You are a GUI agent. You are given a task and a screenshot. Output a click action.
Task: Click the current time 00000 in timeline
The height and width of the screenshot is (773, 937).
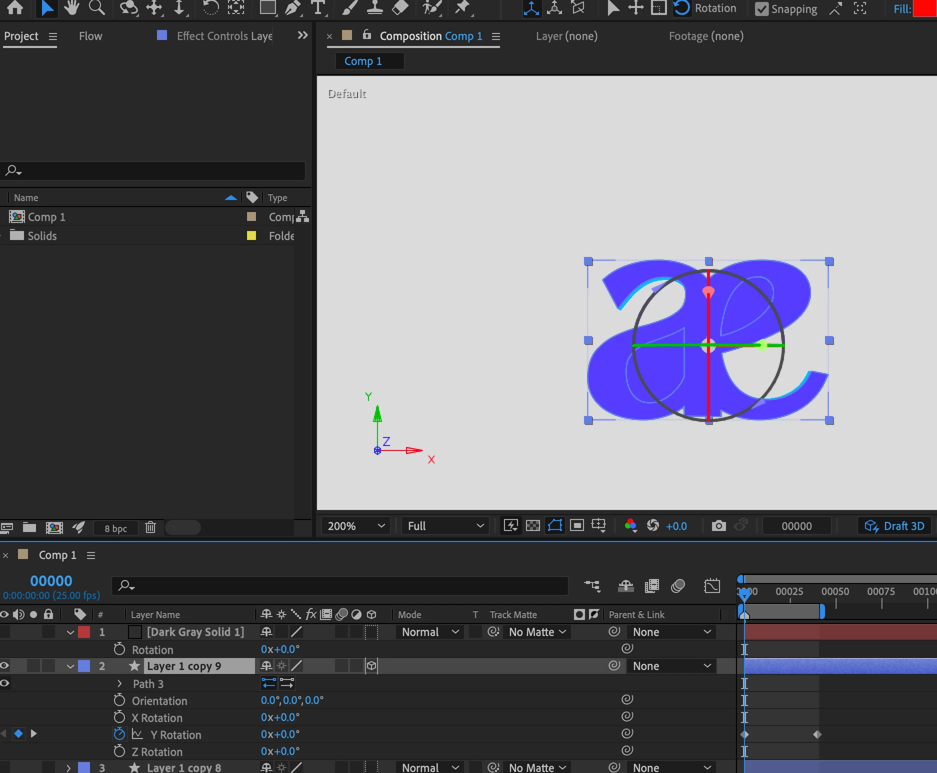tap(51, 580)
